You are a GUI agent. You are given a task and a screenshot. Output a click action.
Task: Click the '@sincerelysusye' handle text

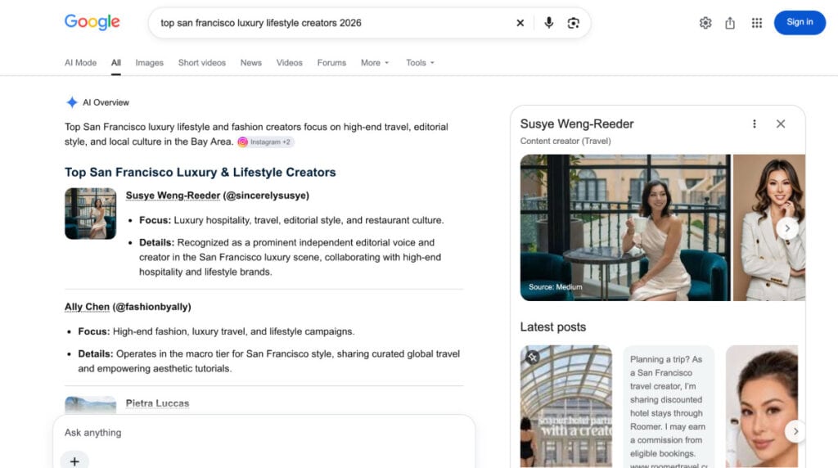click(x=266, y=196)
